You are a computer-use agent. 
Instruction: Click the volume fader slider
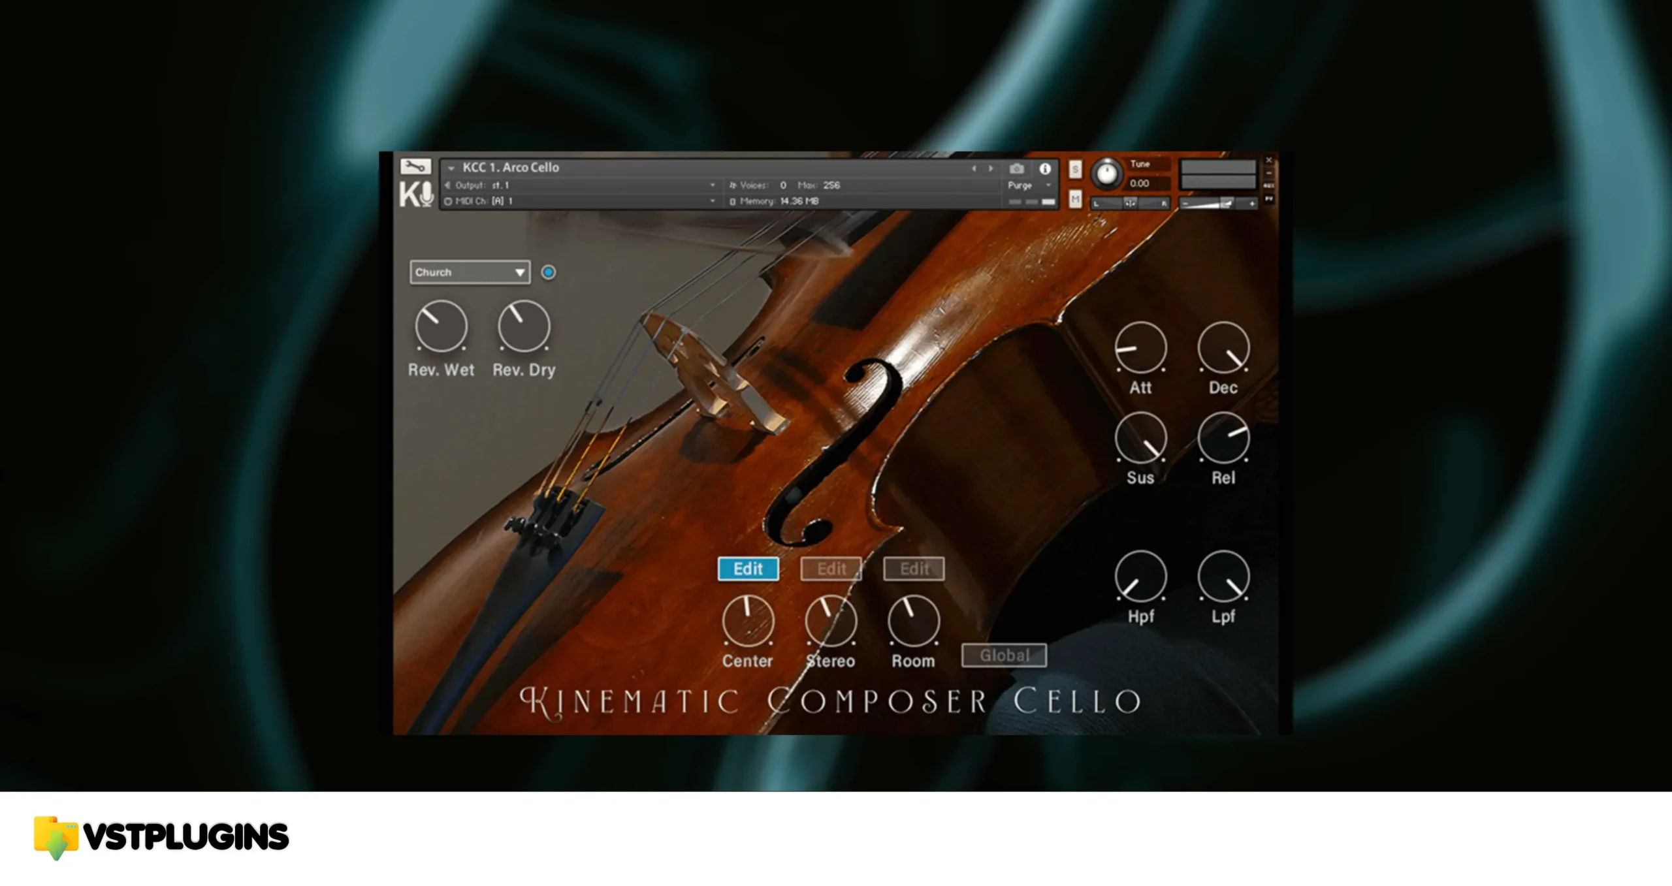coord(1218,203)
